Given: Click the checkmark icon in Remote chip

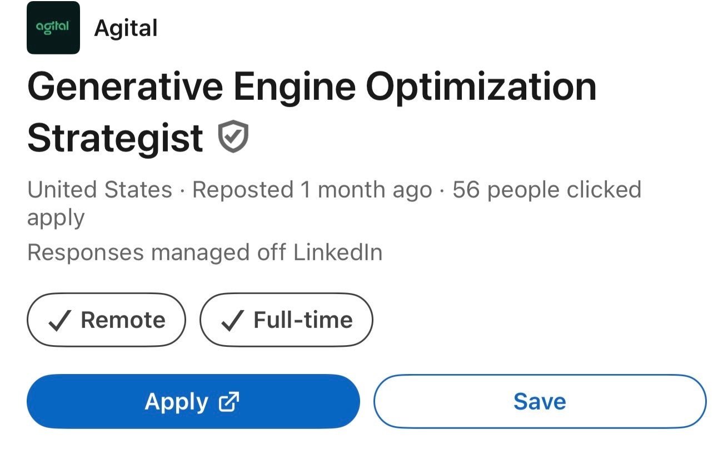Looking at the screenshot, I should click(59, 320).
